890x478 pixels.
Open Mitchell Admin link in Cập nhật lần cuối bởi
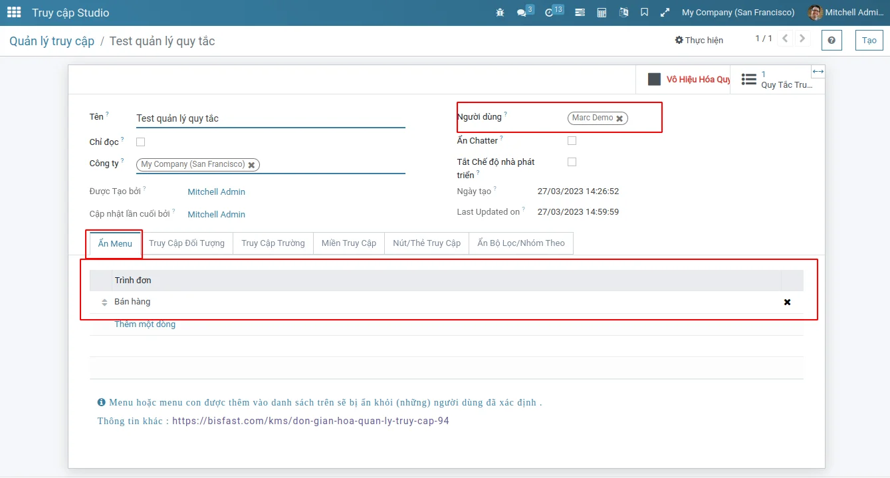(216, 214)
